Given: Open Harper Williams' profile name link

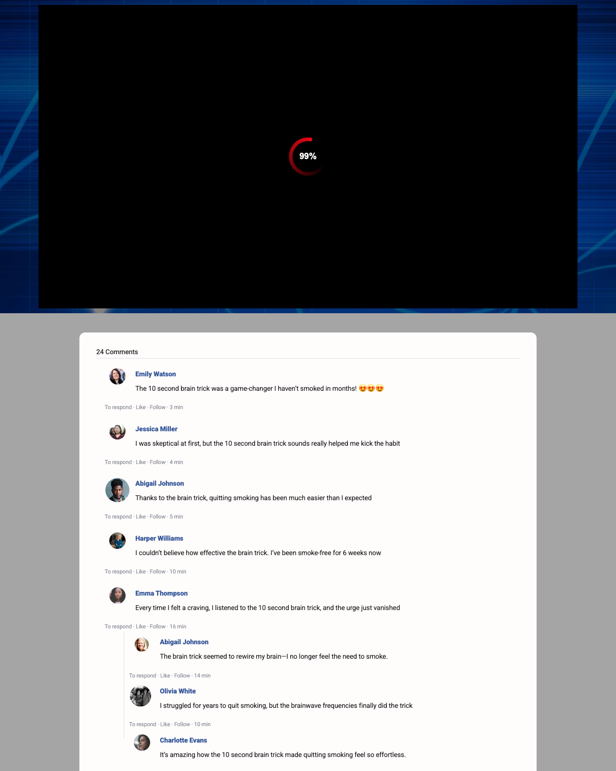Looking at the screenshot, I should 159,538.
